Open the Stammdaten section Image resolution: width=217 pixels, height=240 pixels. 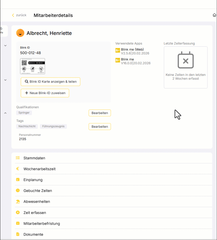pyautogui.click(x=34, y=158)
